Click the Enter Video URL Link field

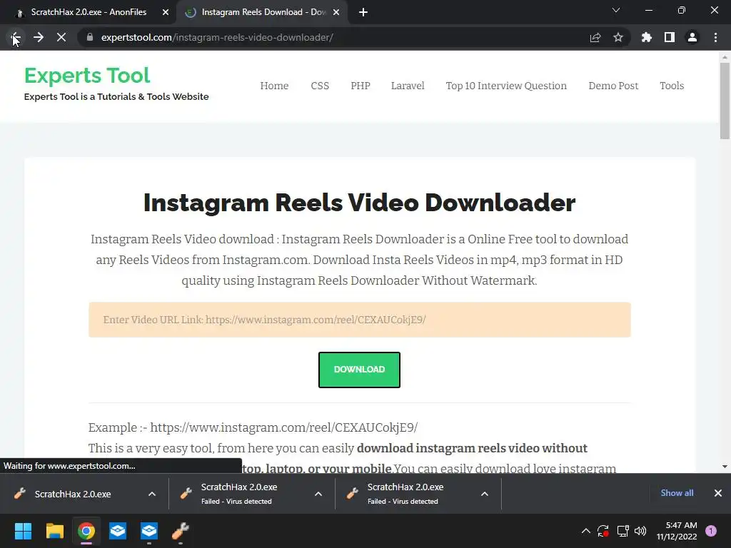[x=360, y=320]
